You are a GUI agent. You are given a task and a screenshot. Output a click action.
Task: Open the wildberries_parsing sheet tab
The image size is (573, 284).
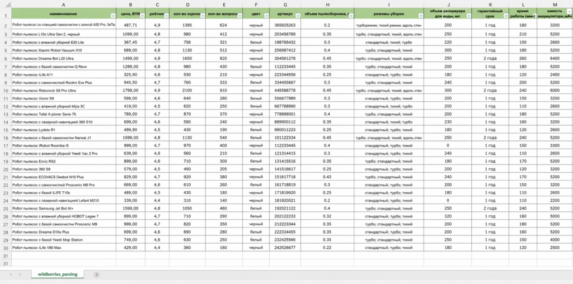[x=58, y=274]
